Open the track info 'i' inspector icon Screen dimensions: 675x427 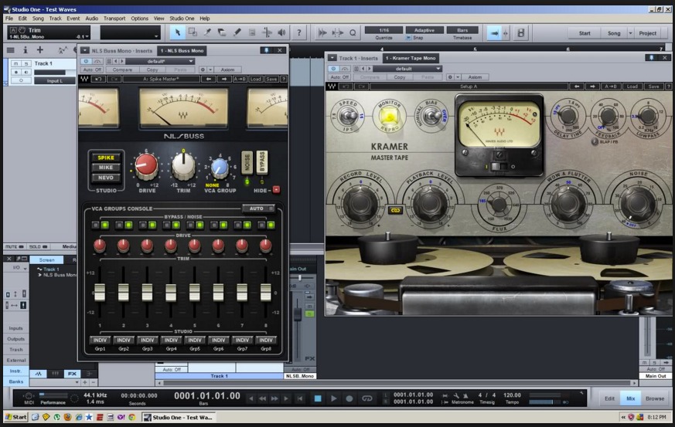[25, 50]
